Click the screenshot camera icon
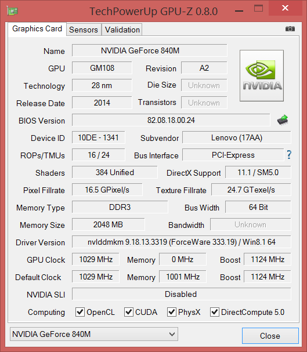The image size is (307, 352). [290, 29]
